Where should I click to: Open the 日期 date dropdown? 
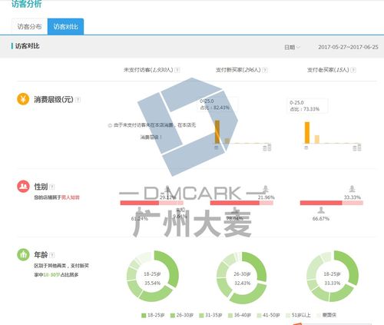click(292, 47)
